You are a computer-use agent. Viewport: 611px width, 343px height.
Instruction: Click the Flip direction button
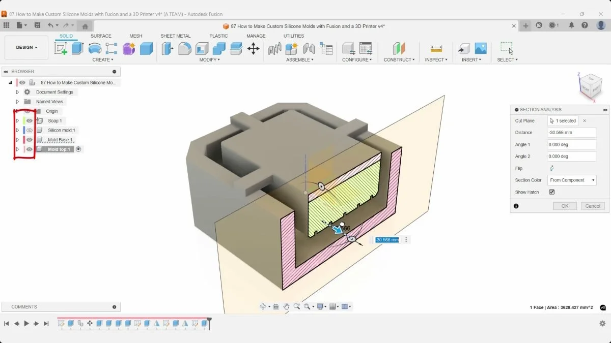point(551,168)
